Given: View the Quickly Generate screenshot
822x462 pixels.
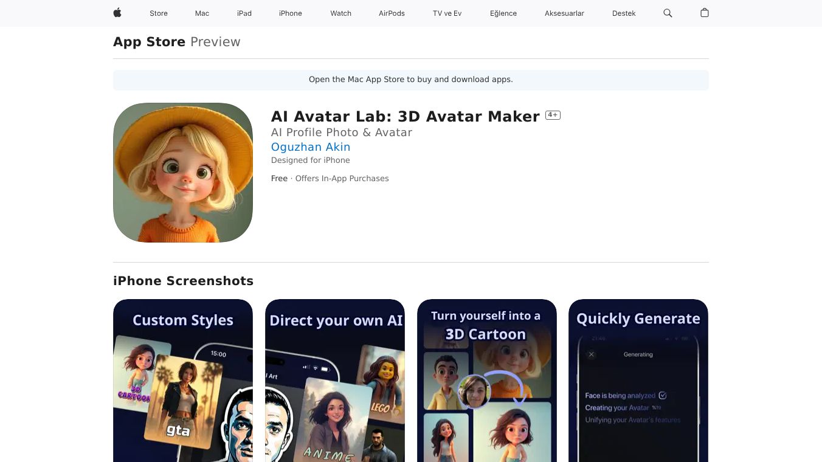Looking at the screenshot, I should coord(638,381).
